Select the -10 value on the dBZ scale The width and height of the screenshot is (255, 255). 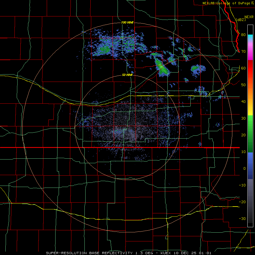pos(242,185)
